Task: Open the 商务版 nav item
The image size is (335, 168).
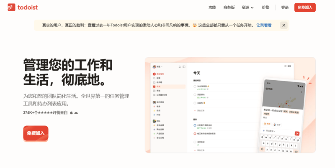Action: pos(229,8)
